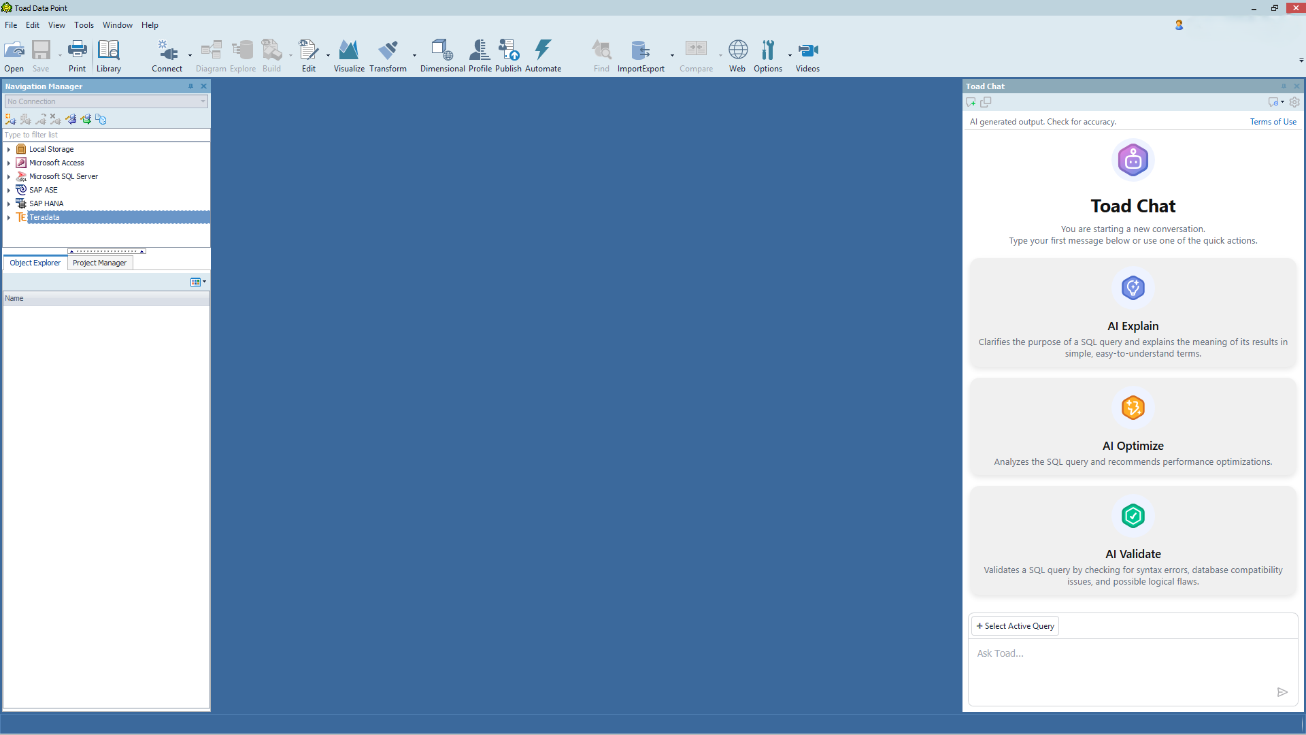Viewport: 1306px width, 735px height.
Task: Open the Help menu
Action: pyautogui.click(x=150, y=25)
